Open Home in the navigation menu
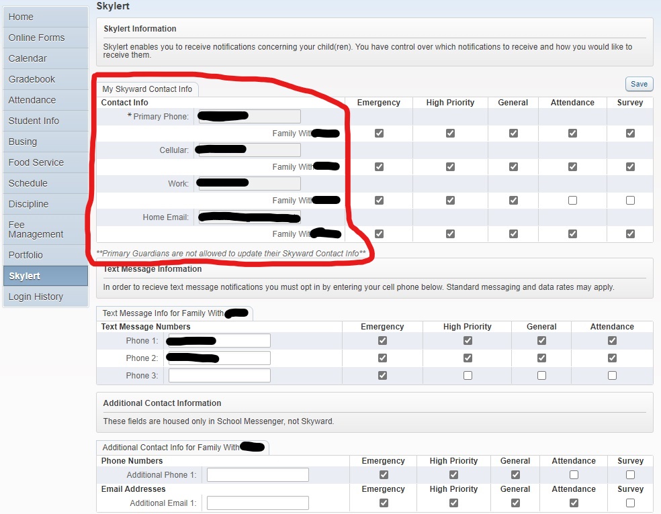 point(46,17)
